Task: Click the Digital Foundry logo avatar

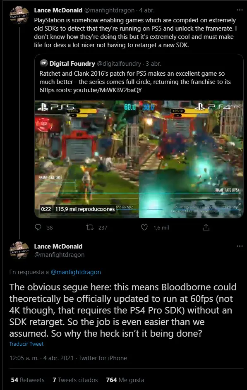Action: click(x=44, y=63)
